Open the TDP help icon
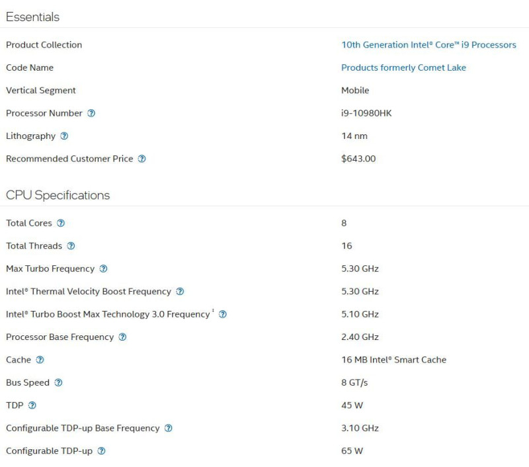Viewport: 529px width, 467px height. point(32,405)
